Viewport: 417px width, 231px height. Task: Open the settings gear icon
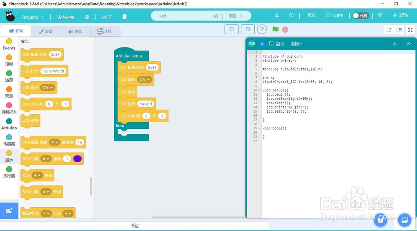[x=380, y=15]
